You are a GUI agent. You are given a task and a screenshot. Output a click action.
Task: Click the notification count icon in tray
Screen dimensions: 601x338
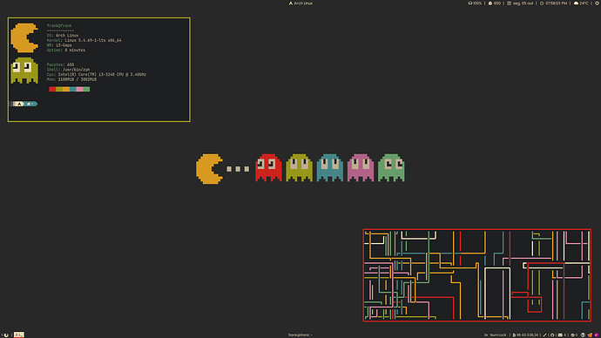tap(573, 335)
